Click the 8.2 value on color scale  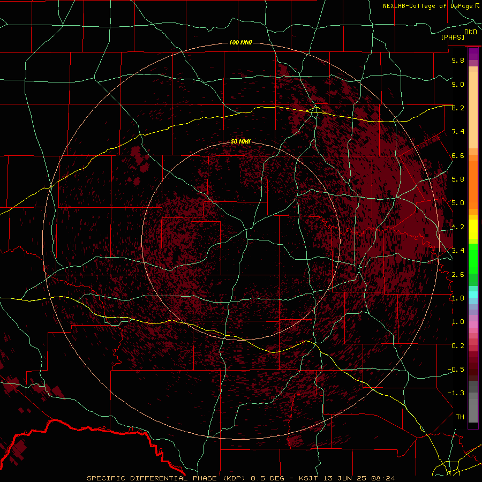coord(458,108)
